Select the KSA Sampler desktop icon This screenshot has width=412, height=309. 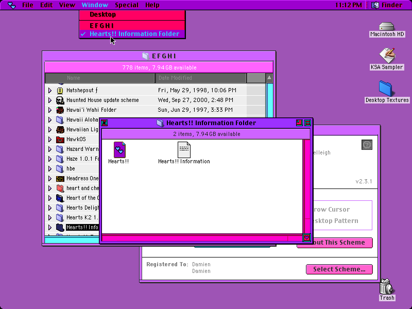click(387, 56)
